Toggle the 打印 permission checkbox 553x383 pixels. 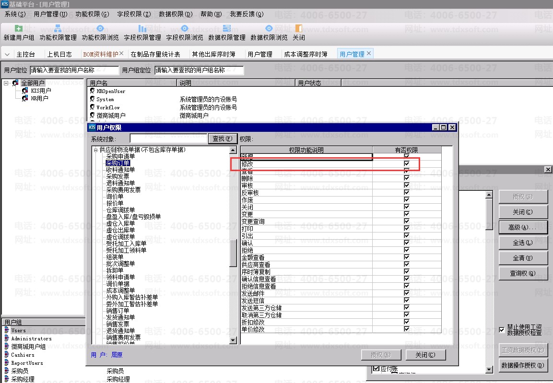point(407,228)
